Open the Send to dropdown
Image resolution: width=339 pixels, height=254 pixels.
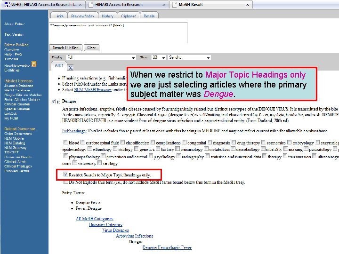(189, 57)
